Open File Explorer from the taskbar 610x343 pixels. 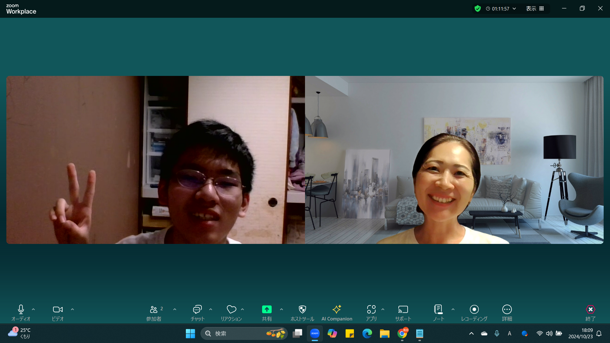coord(385,333)
